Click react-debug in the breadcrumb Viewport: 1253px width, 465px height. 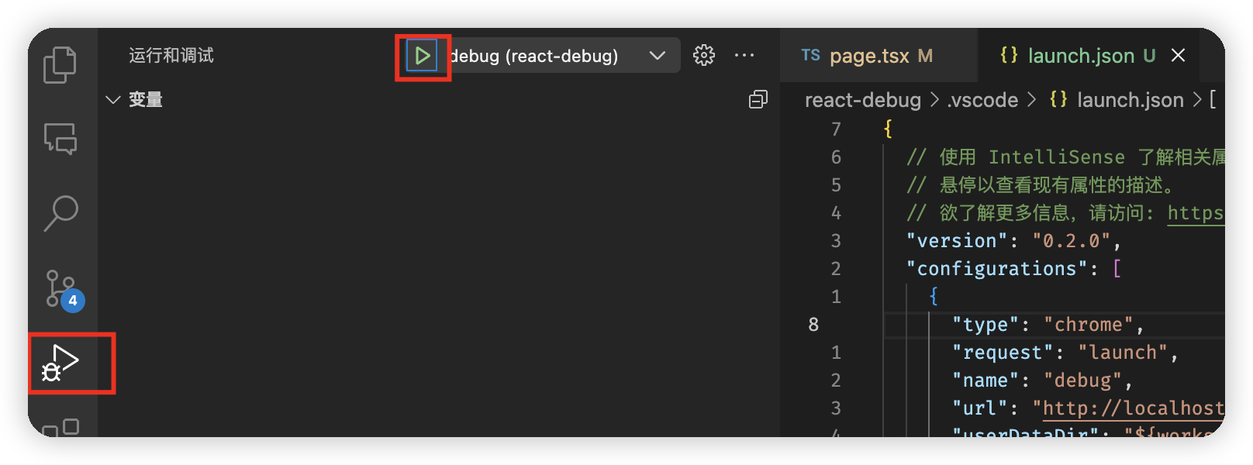click(x=862, y=100)
